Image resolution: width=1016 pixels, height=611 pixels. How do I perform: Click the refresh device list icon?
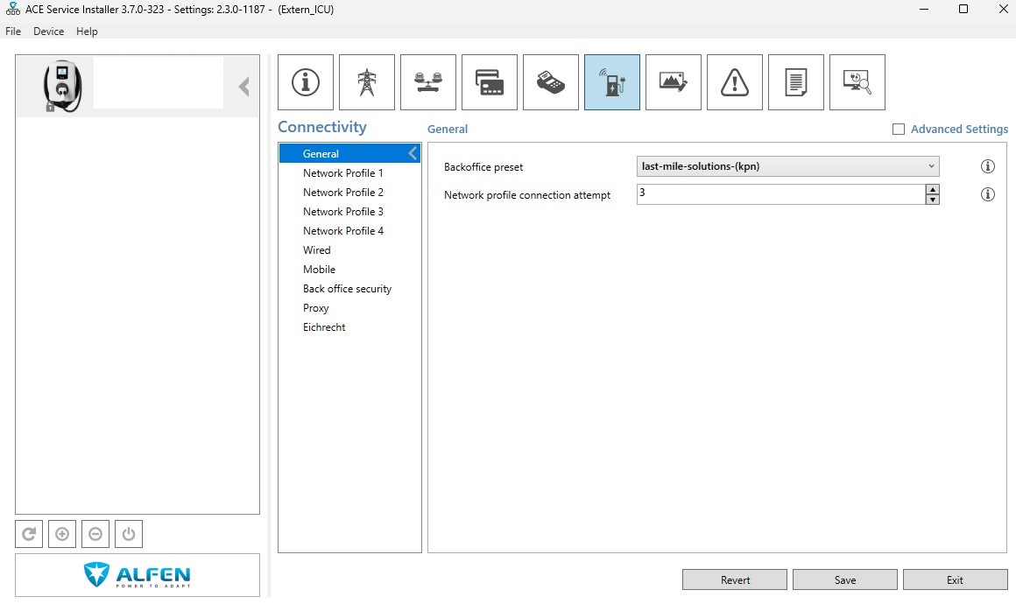pyautogui.click(x=29, y=534)
